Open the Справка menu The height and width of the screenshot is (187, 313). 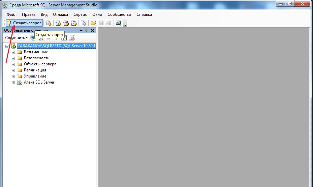tap(144, 14)
